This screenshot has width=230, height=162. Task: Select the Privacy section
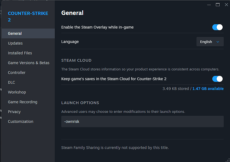click(14, 112)
